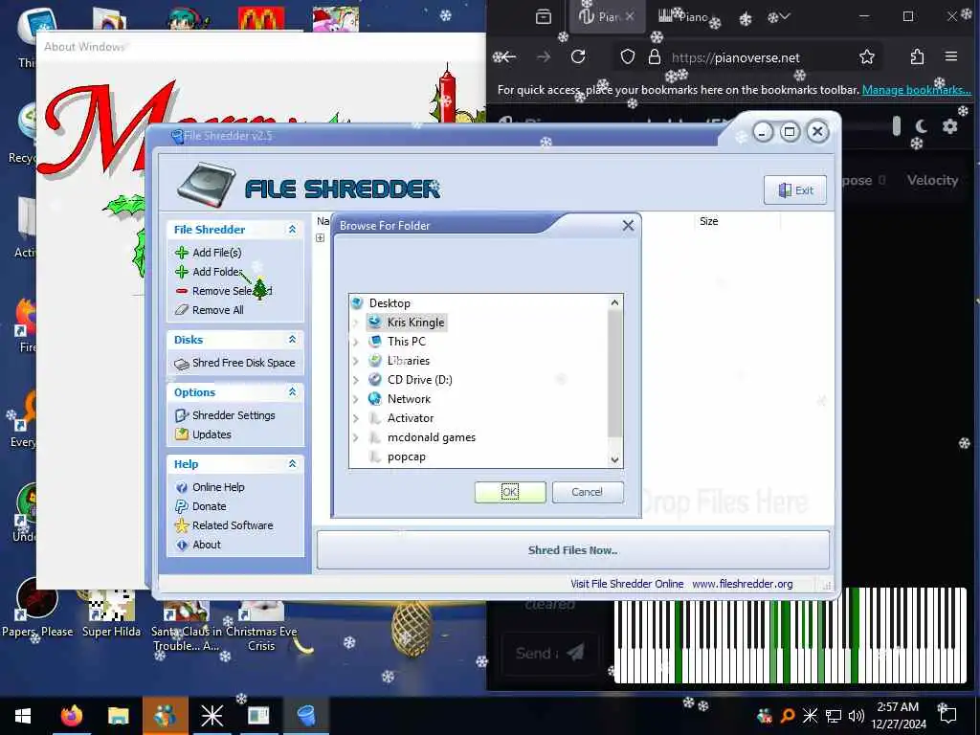Click the snowflake app icon on the taskbar

pos(212,715)
